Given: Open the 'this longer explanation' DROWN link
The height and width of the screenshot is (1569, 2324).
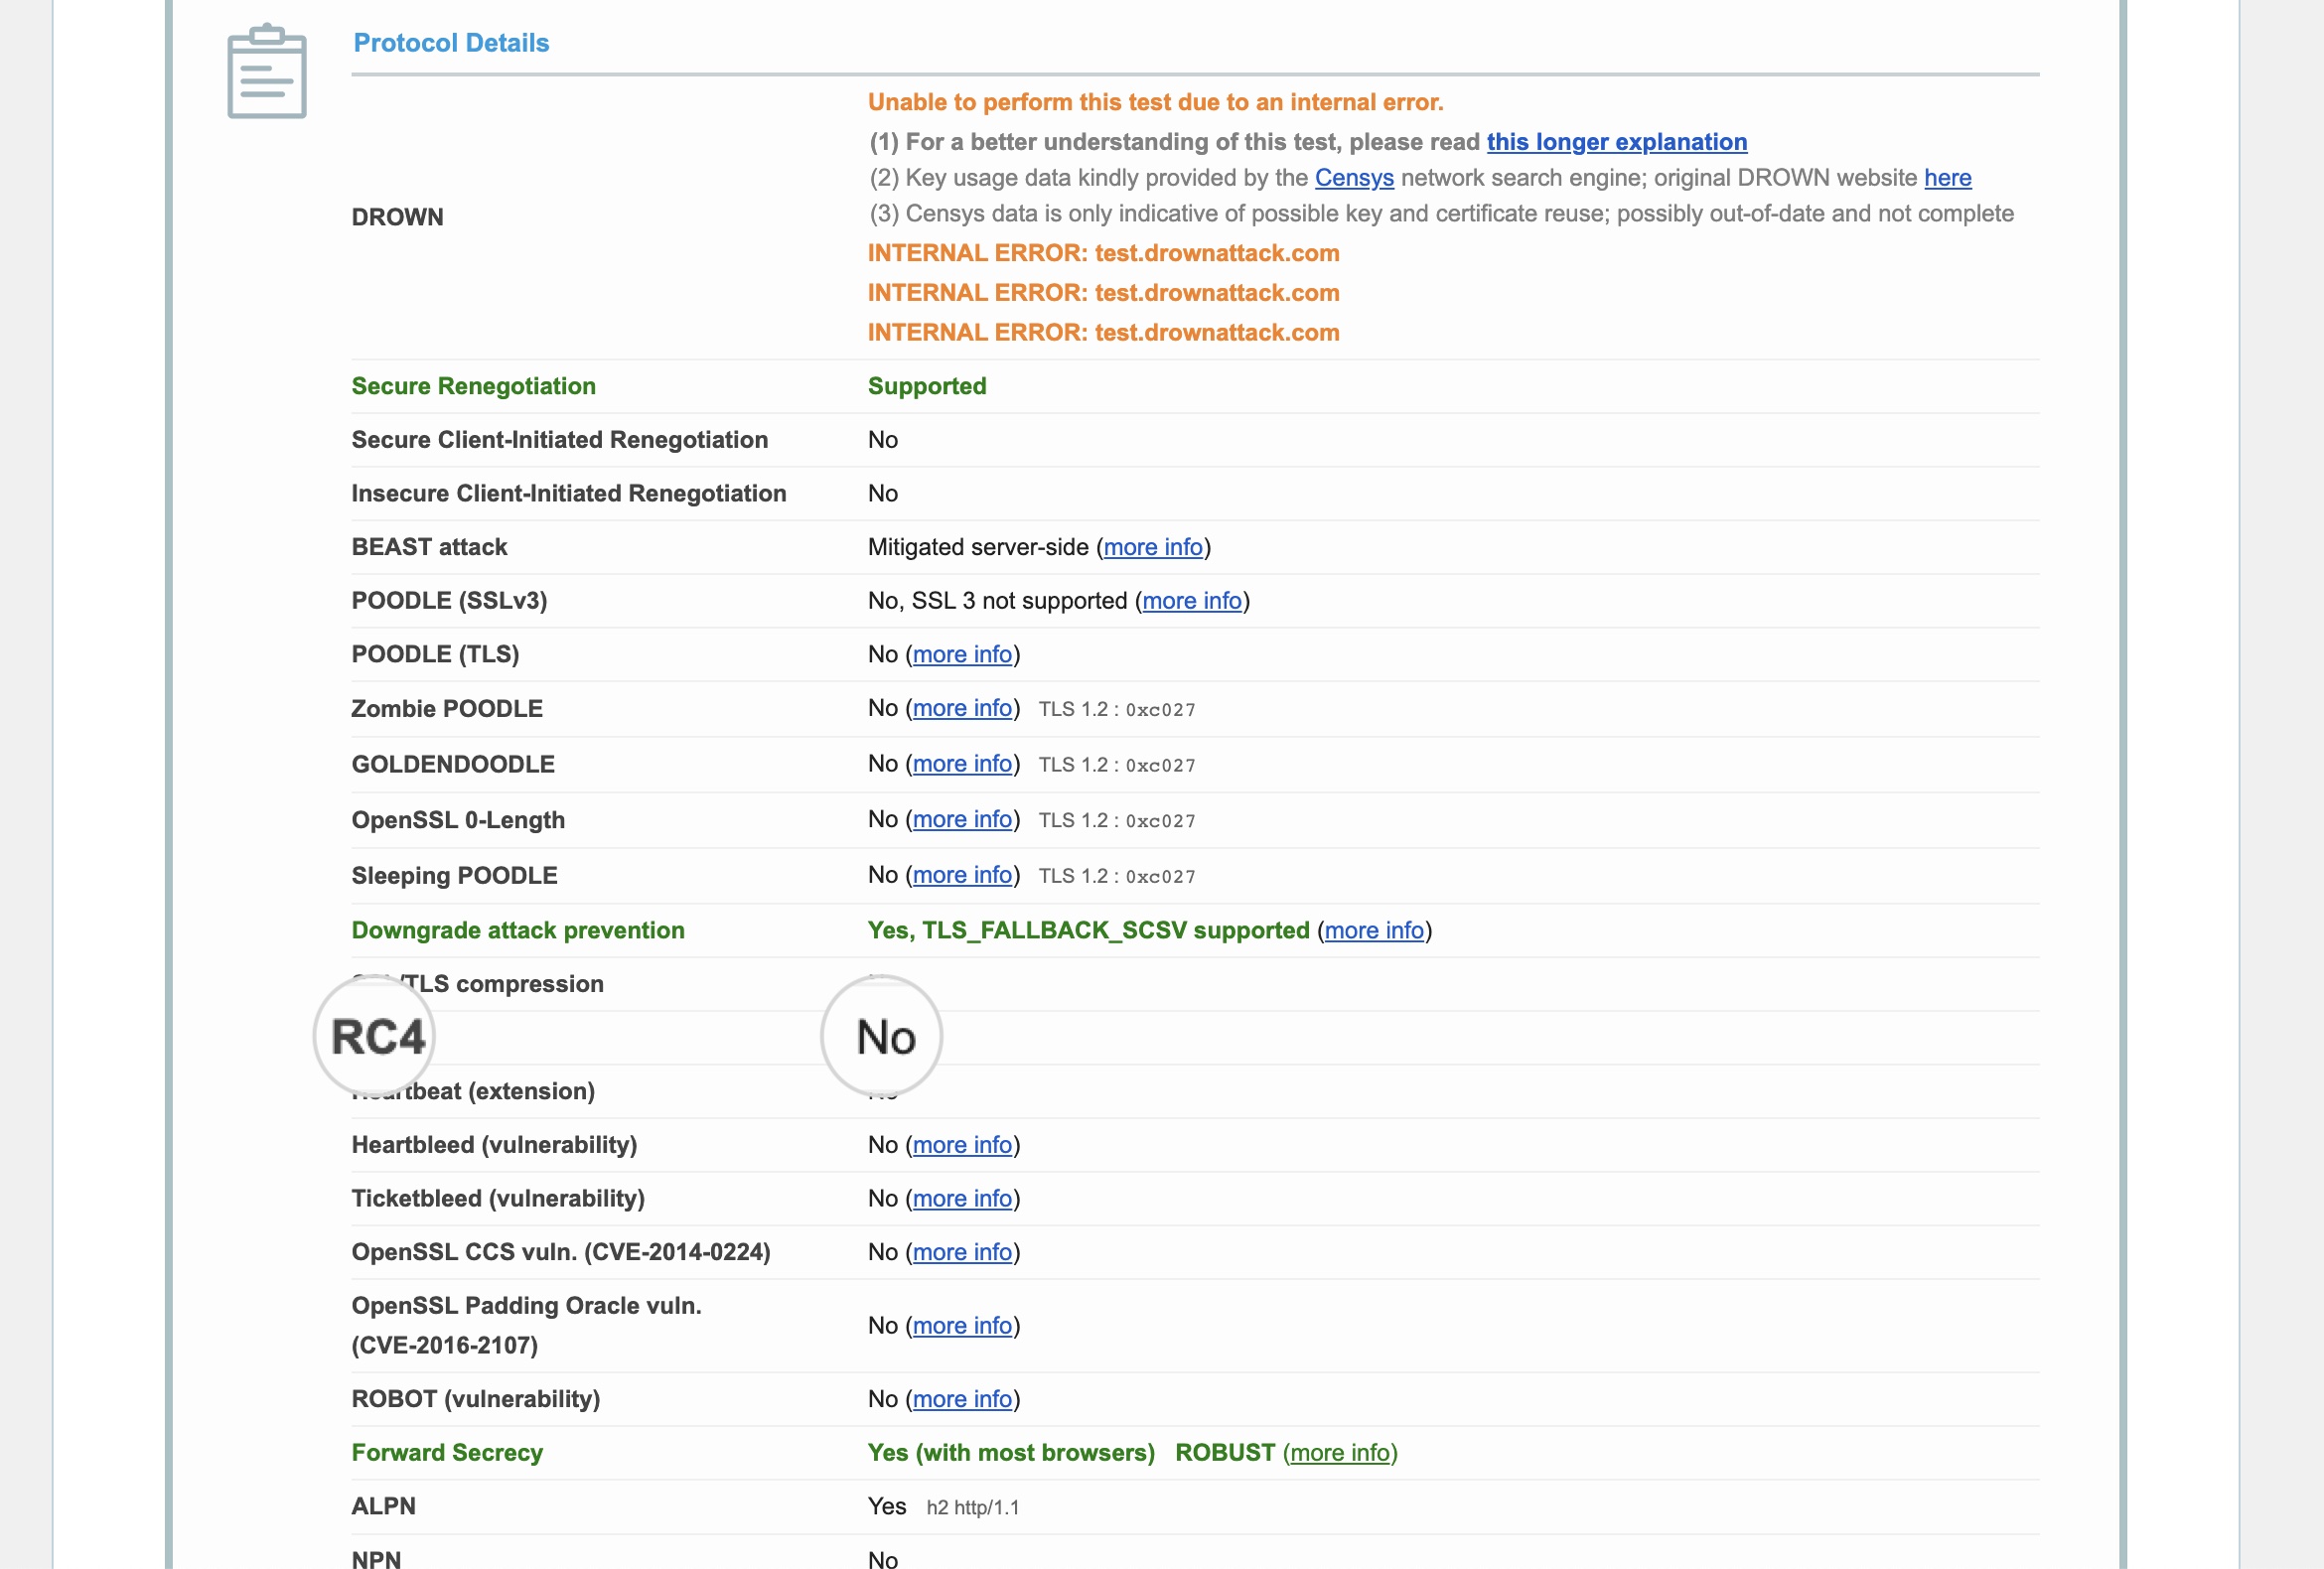Looking at the screenshot, I should pos(1616,142).
